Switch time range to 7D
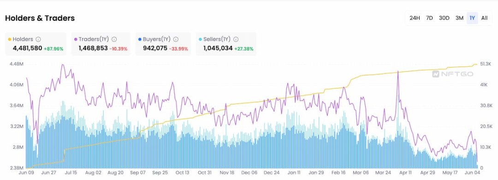The height and width of the screenshot is (180, 498). 429,18
